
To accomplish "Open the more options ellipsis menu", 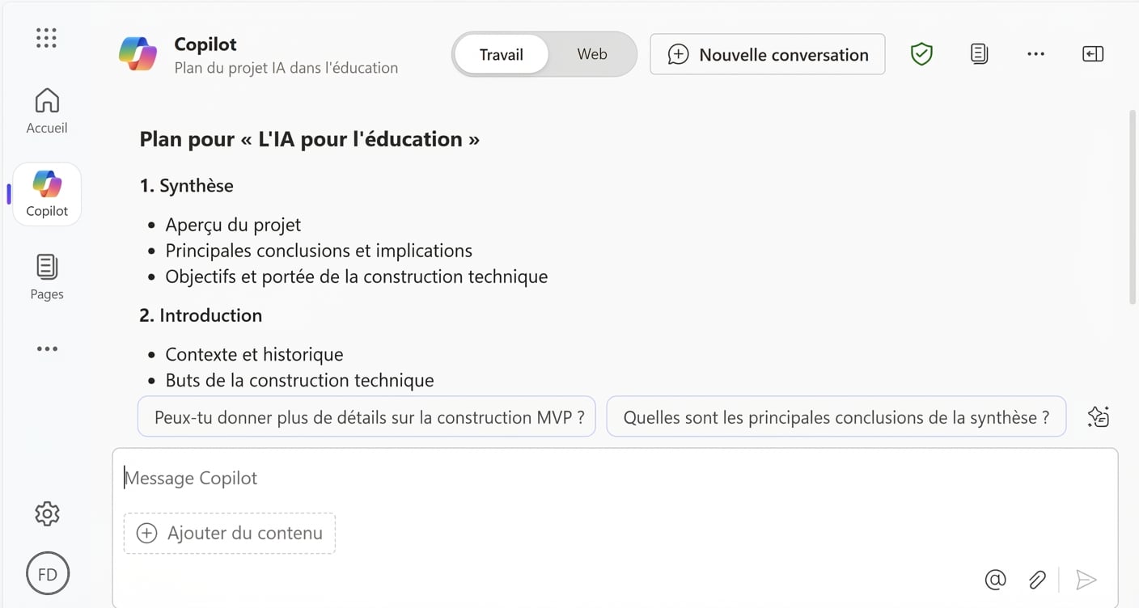I will tap(1036, 53).
